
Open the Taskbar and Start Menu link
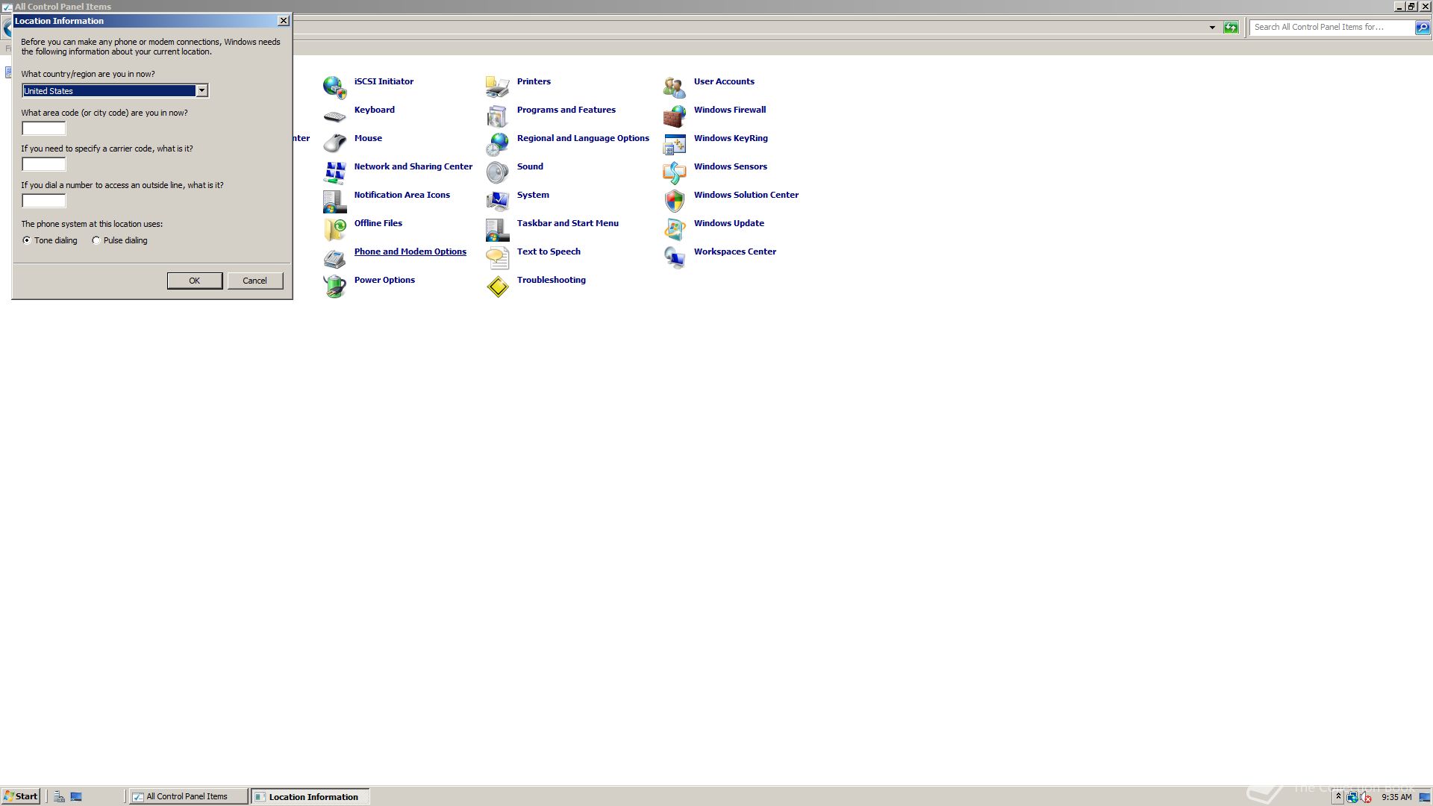(567, 223)
